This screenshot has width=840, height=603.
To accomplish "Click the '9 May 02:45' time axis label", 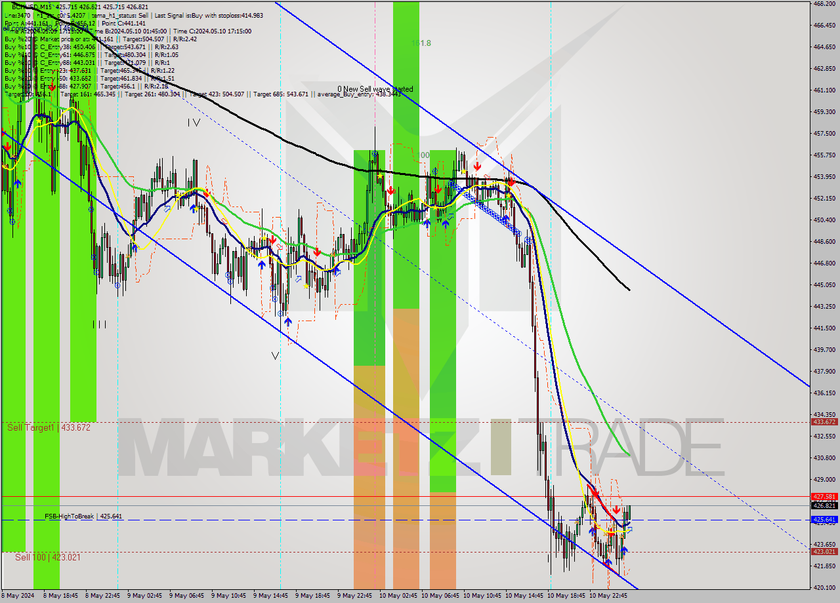I will click(x=144, y=596).
